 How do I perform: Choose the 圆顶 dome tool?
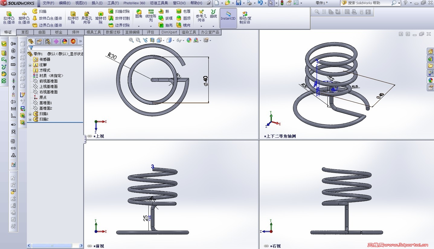point(183,18)
